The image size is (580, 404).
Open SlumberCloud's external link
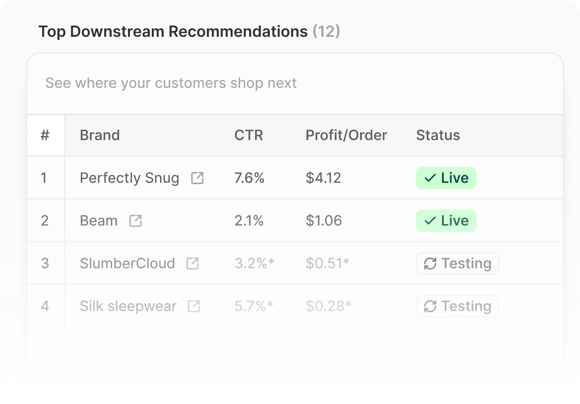pos(193,263)
